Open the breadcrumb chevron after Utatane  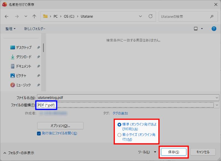tap(140, 16)
